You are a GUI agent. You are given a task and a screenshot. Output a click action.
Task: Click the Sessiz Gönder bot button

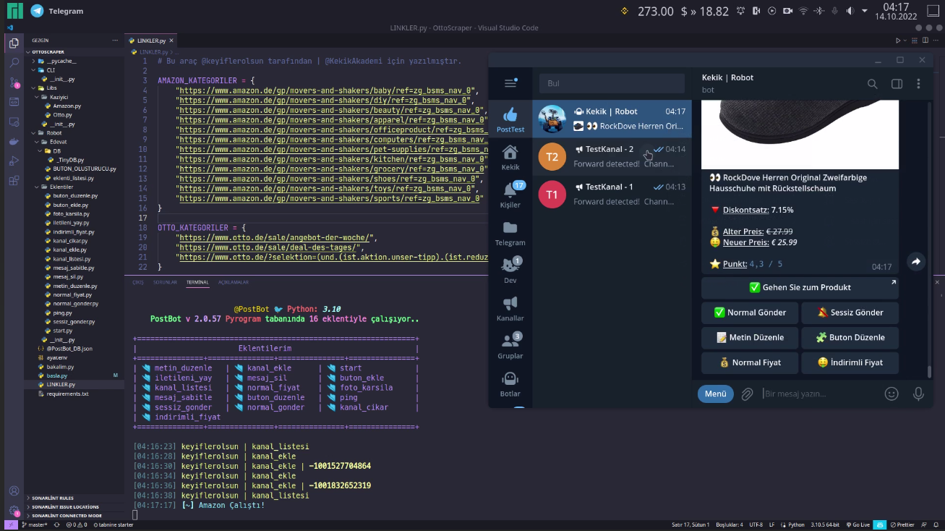[850, 313]
